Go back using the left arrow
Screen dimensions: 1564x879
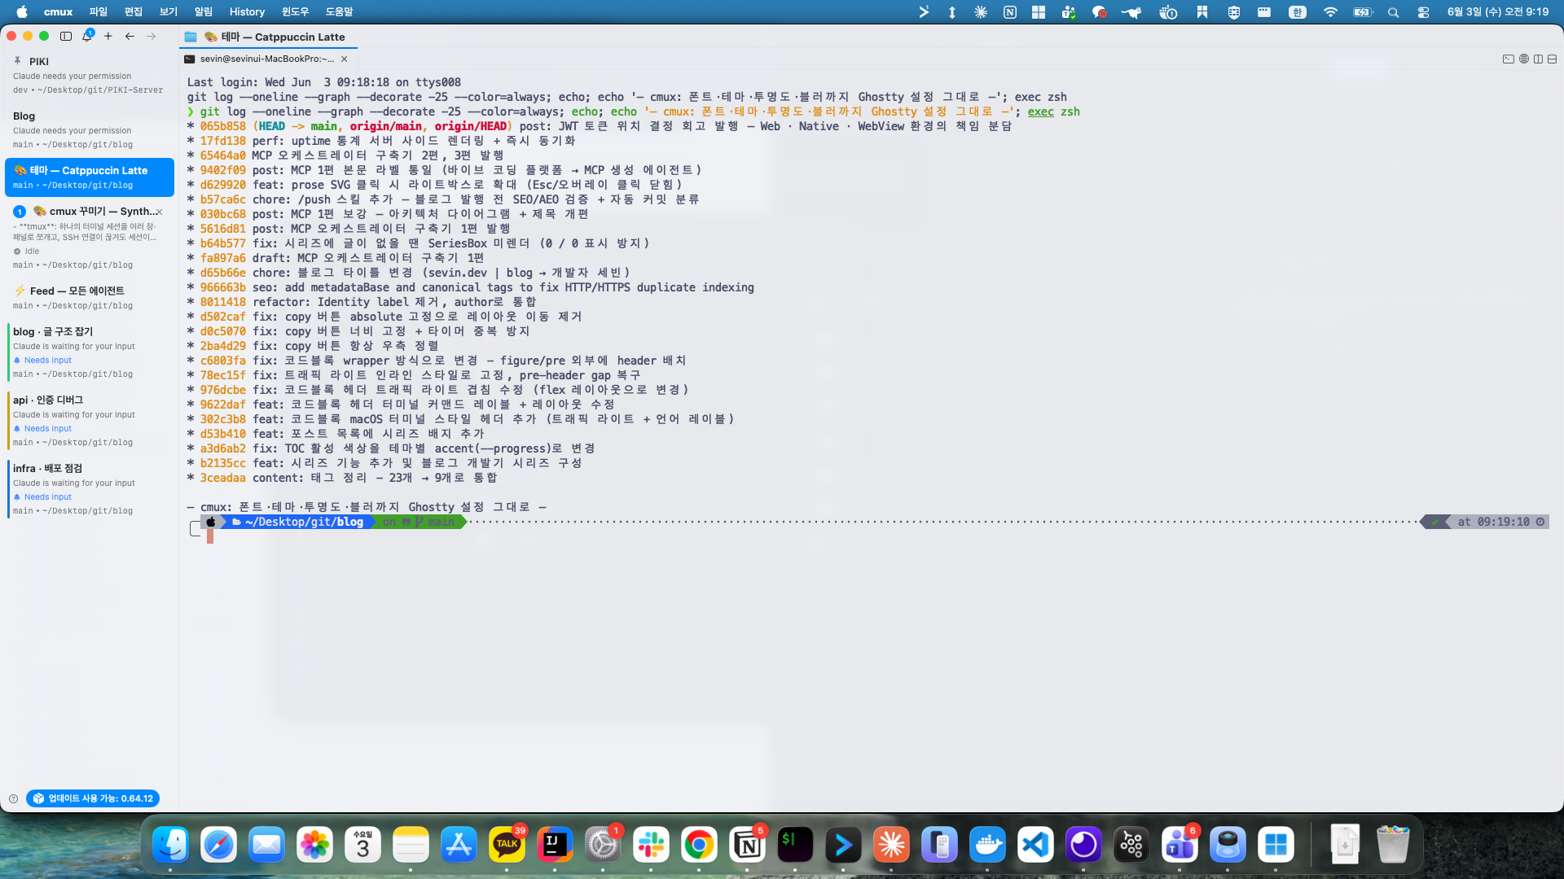130,36
